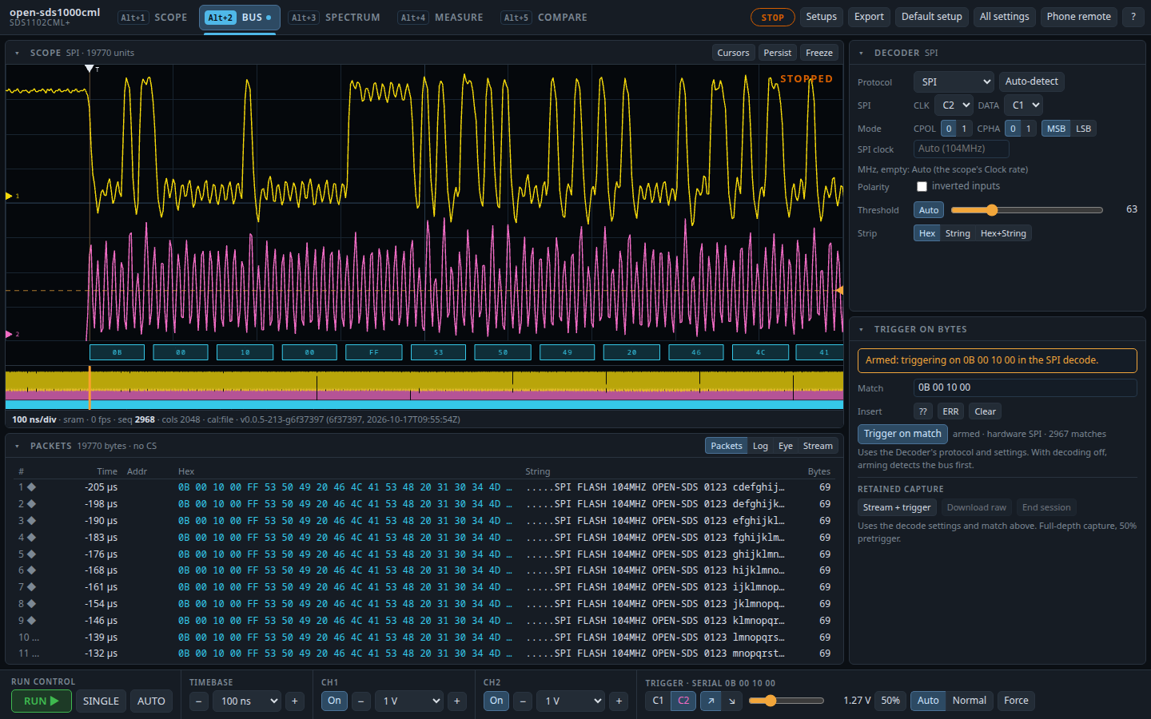Collapse the TRIGGER ON BYTES panel

tap(861, 329)
